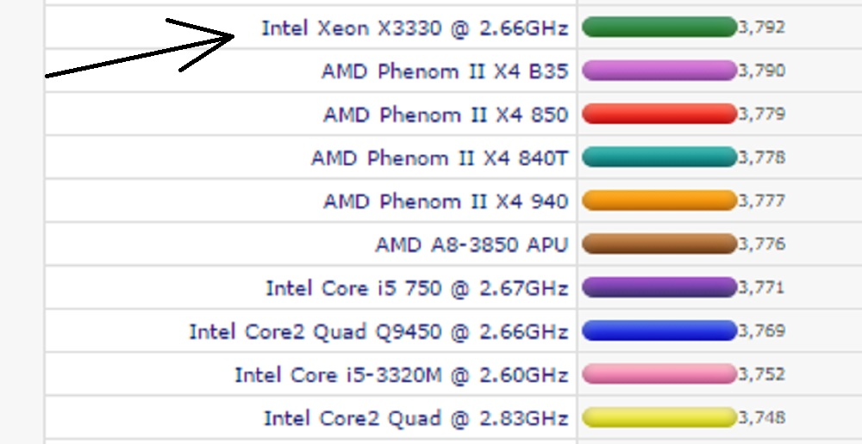Open the AMD A8-3850 APU link
Screen dimensions: 862x444
point(472,245)
